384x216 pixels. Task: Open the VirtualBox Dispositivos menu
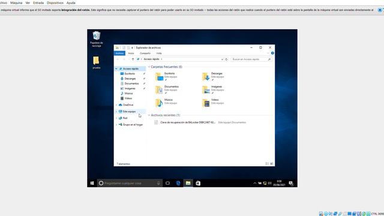pos(55,3)
